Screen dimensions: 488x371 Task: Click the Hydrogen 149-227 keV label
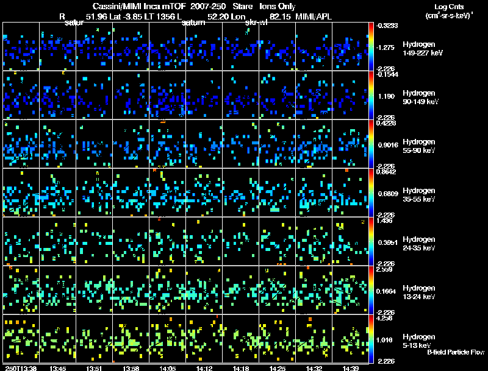(423, 49)
